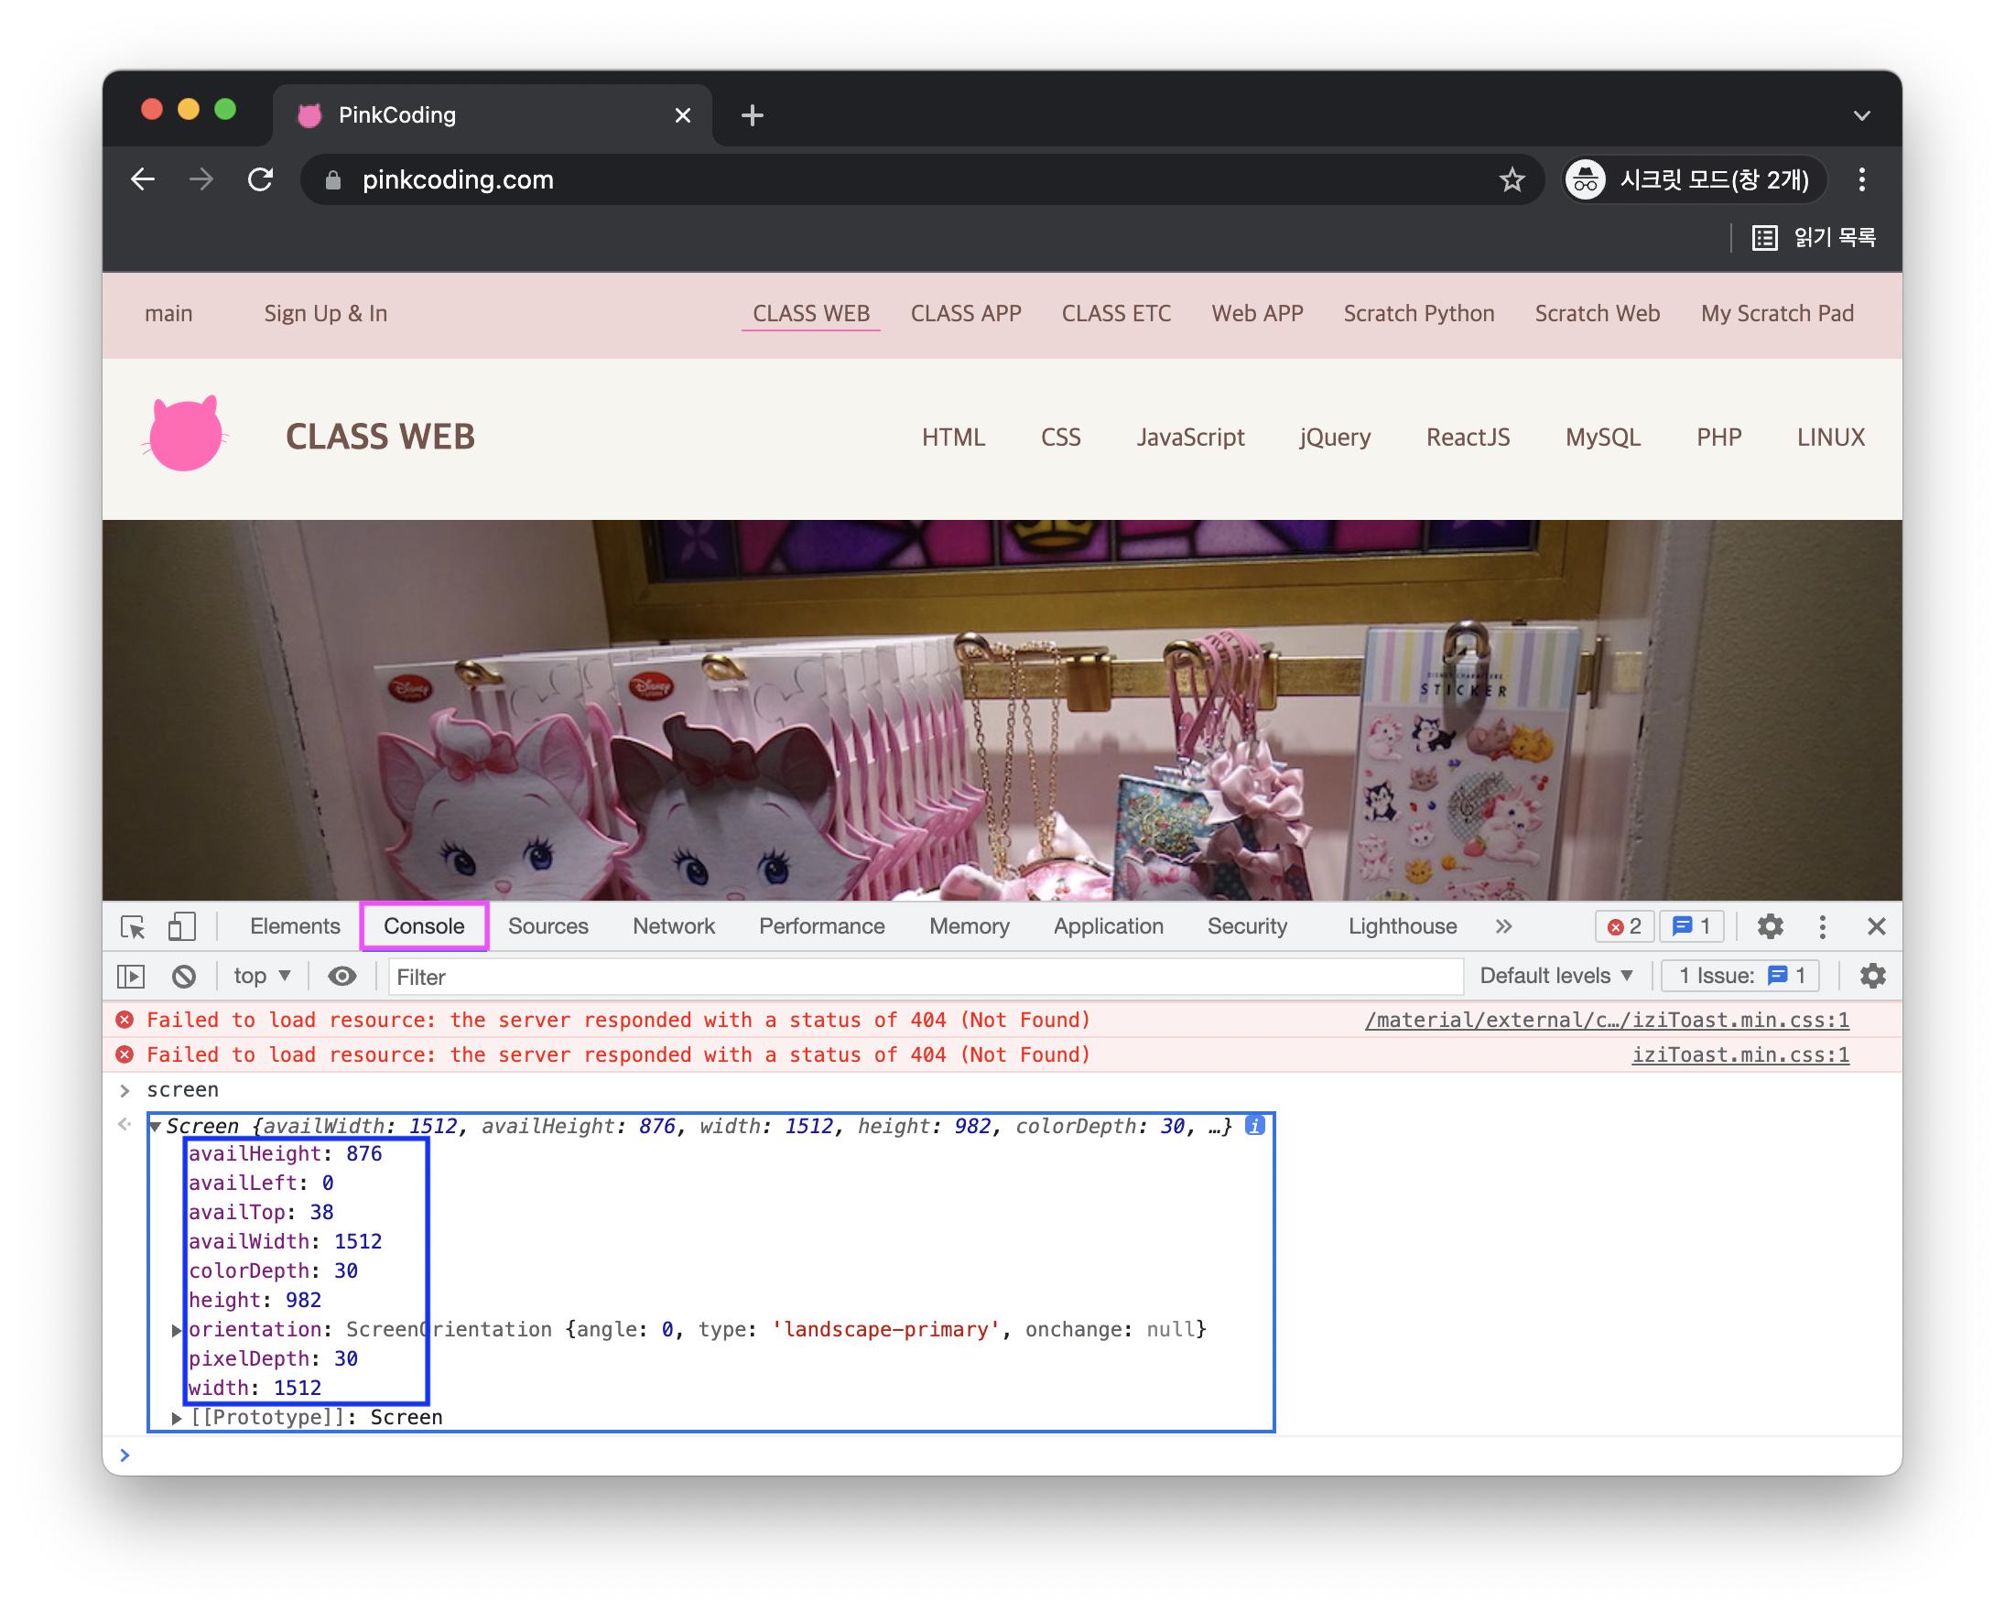Close the PinkCoding tab

[683, 115]
